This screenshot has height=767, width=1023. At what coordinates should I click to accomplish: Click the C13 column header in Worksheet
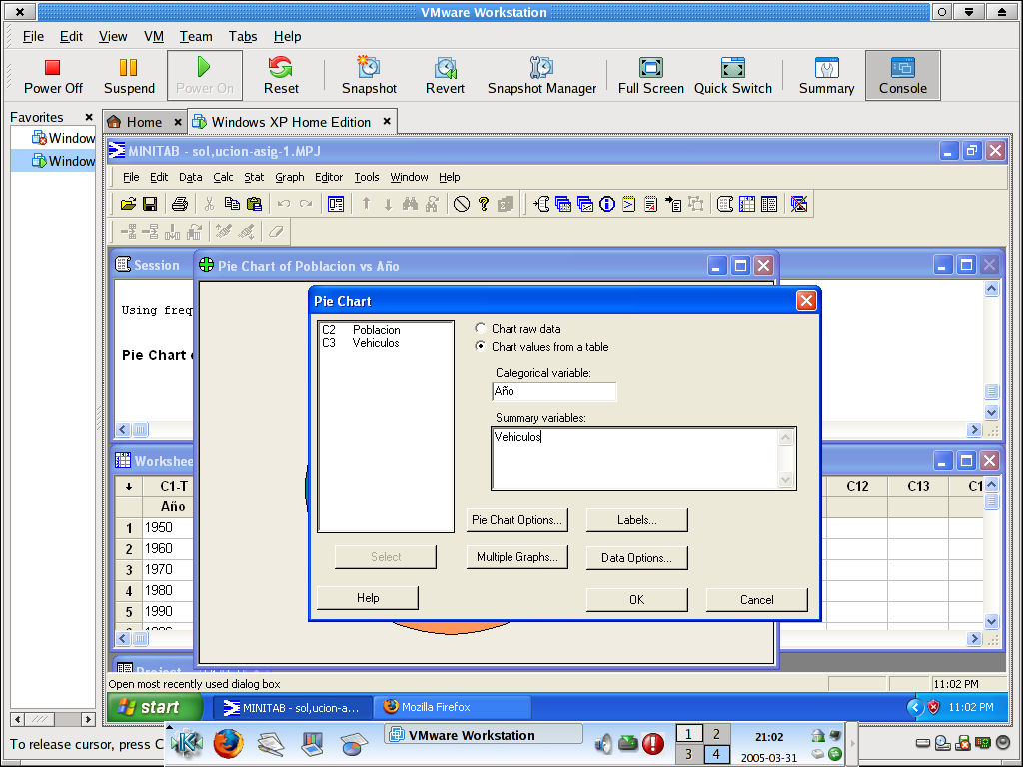(x=918, y=486)
